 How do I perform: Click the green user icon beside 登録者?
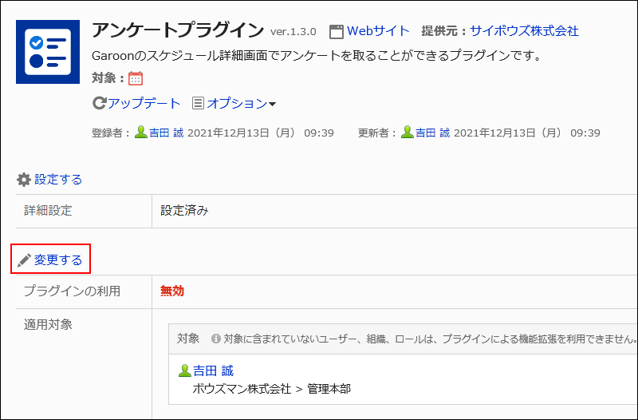coord(141,133)
